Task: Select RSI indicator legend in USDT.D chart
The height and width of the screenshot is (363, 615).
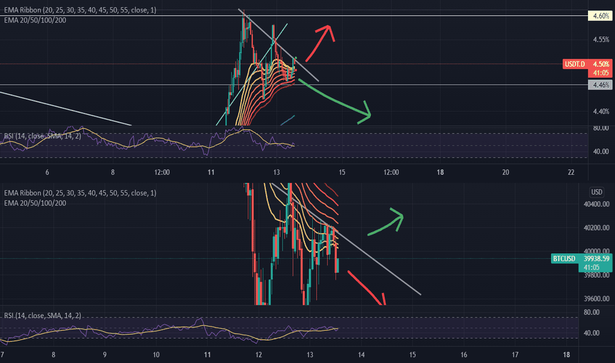Action: pos(42,136)
